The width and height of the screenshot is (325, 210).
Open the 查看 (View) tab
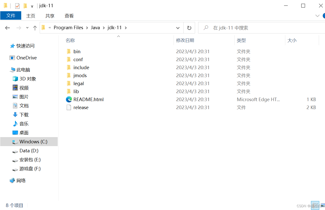[69, 16]
